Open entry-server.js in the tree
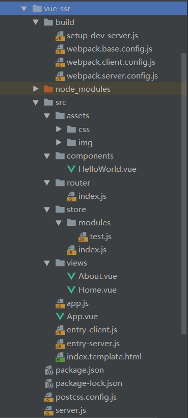188x418 pixels. click(x=93, y=344)
